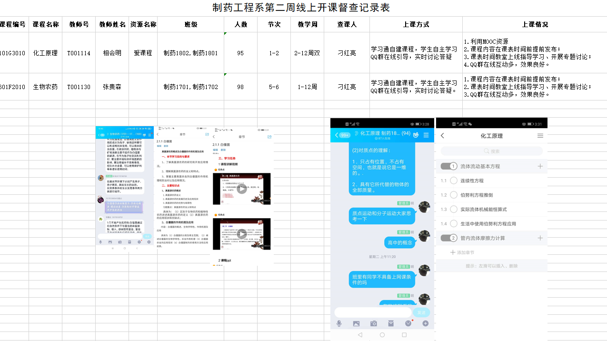607x341 pixels.
Task: Select the circle beside 连续性方程
Action: (453, 181)
